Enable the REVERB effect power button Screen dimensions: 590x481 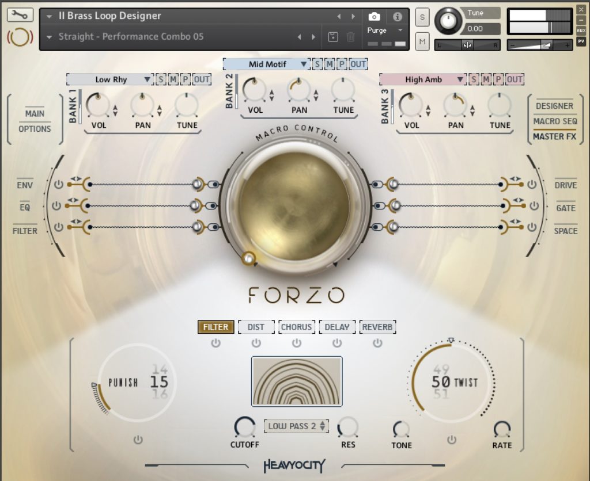coord(377,343)
